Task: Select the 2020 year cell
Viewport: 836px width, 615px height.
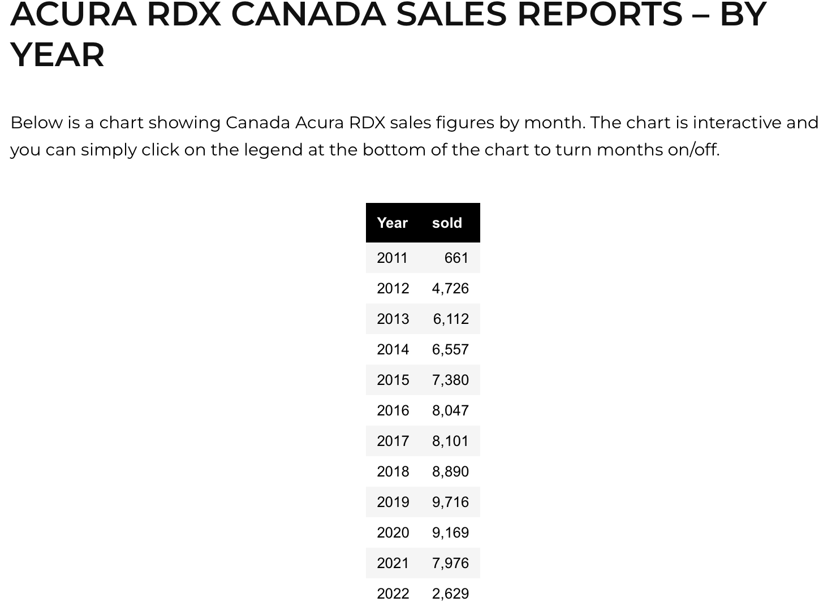Action: pyautogui.click(x=393, y=533)
